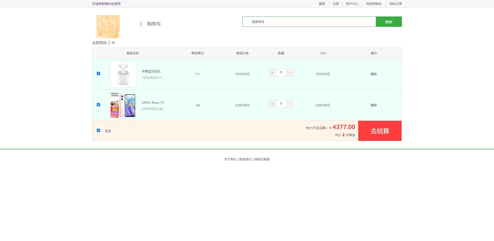494x241 pixels.
Task: Go to 用户中心 user center
Action: pos(352,4)
